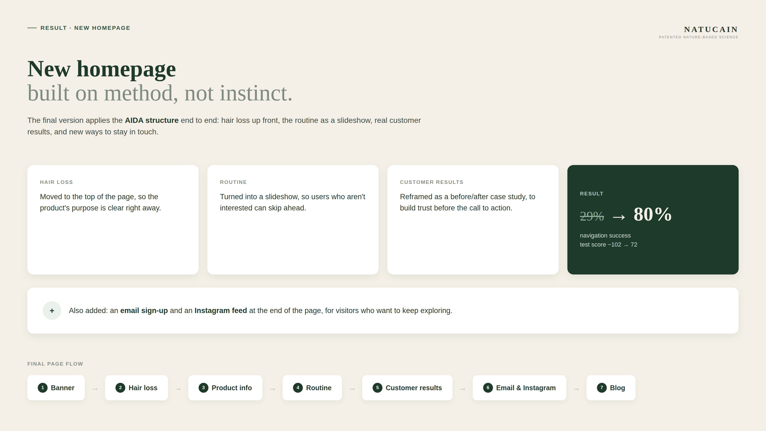Click 'built on method, not instinct.' subtitle
This screenshot has height=431, width=766.
(x=160, y=93)
